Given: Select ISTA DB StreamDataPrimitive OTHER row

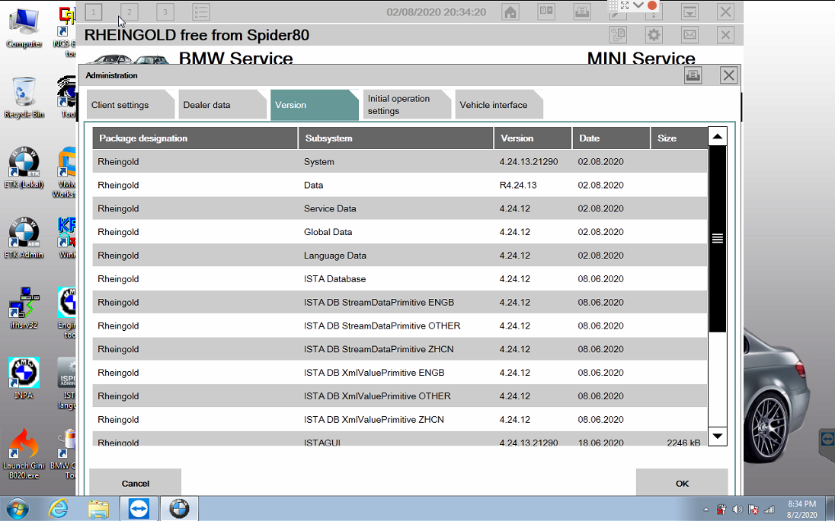Looking at the screenshot, I should click(x=399, y=326).
